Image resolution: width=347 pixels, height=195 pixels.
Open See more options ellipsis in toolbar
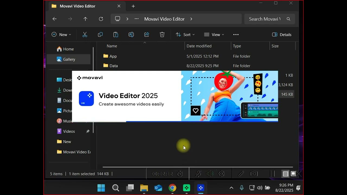pyautogui.click(x=236, y=34)
